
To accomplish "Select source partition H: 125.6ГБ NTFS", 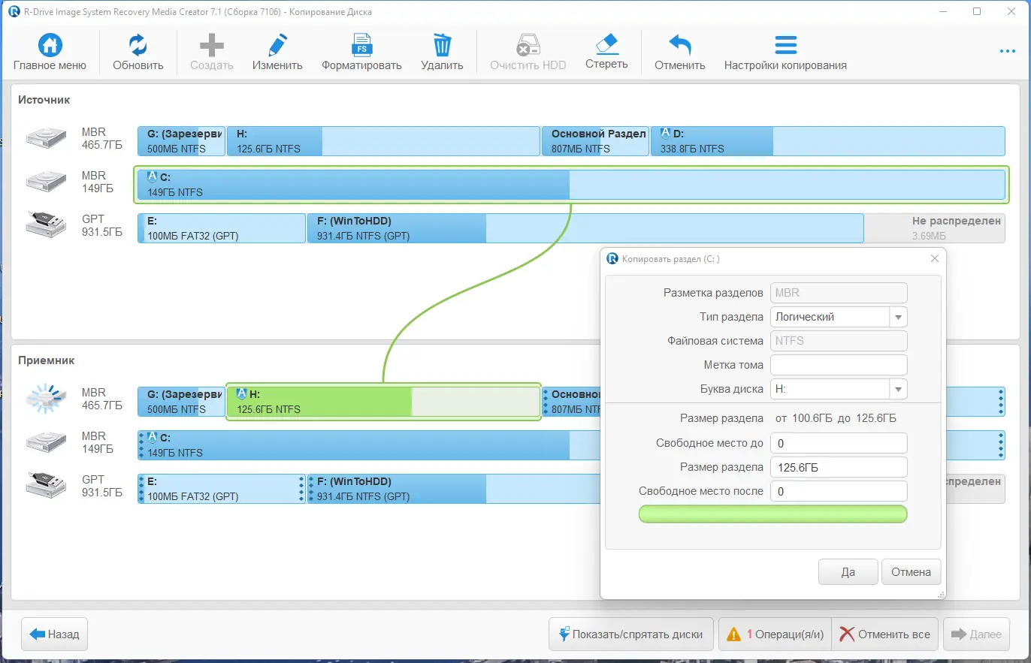I will click(383, 141).
